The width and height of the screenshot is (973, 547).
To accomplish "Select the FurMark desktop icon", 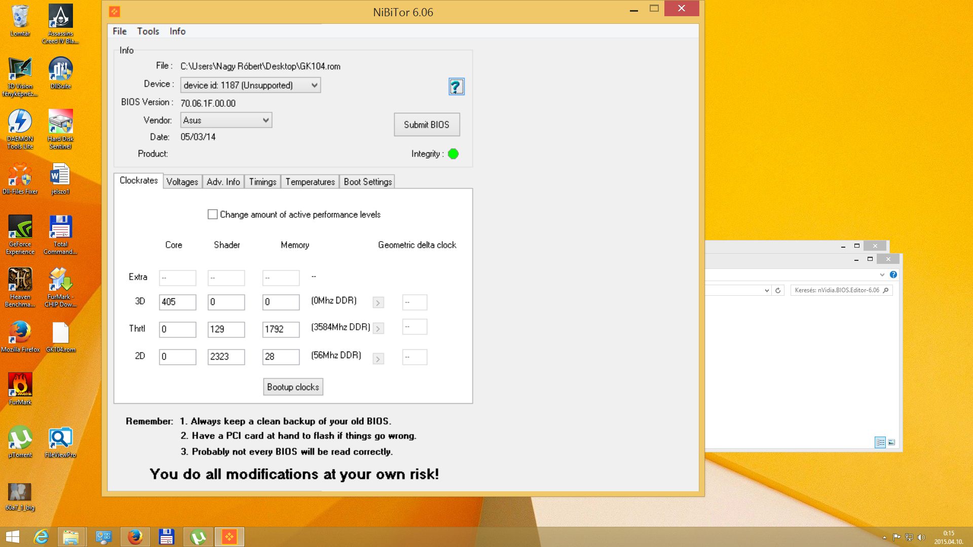I will point(20,389).
